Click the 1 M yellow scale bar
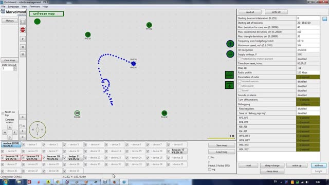The width and height of the screenshot is (329, 185). [x=221, y=138]
